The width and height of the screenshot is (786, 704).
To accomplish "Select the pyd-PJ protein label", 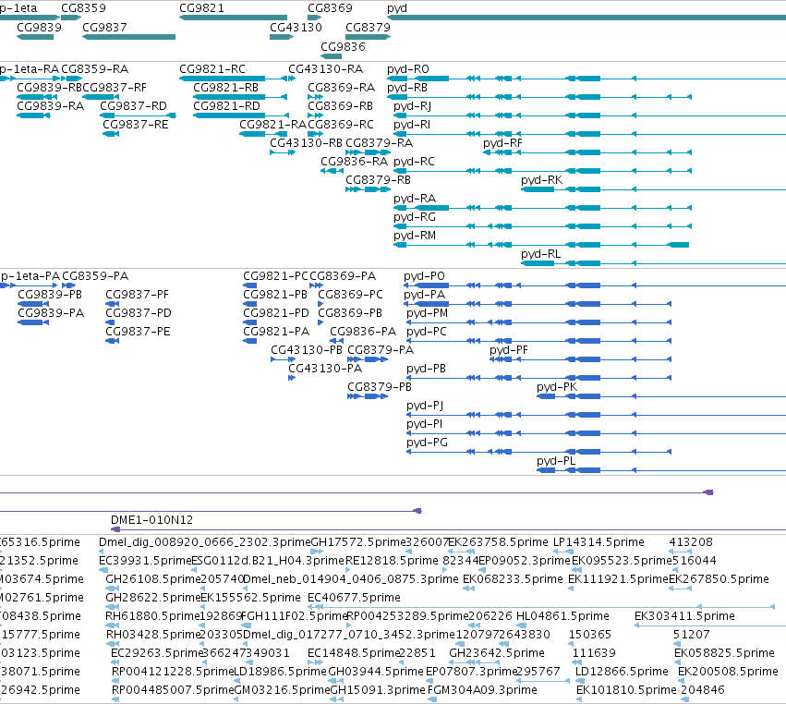I will 425,406.
